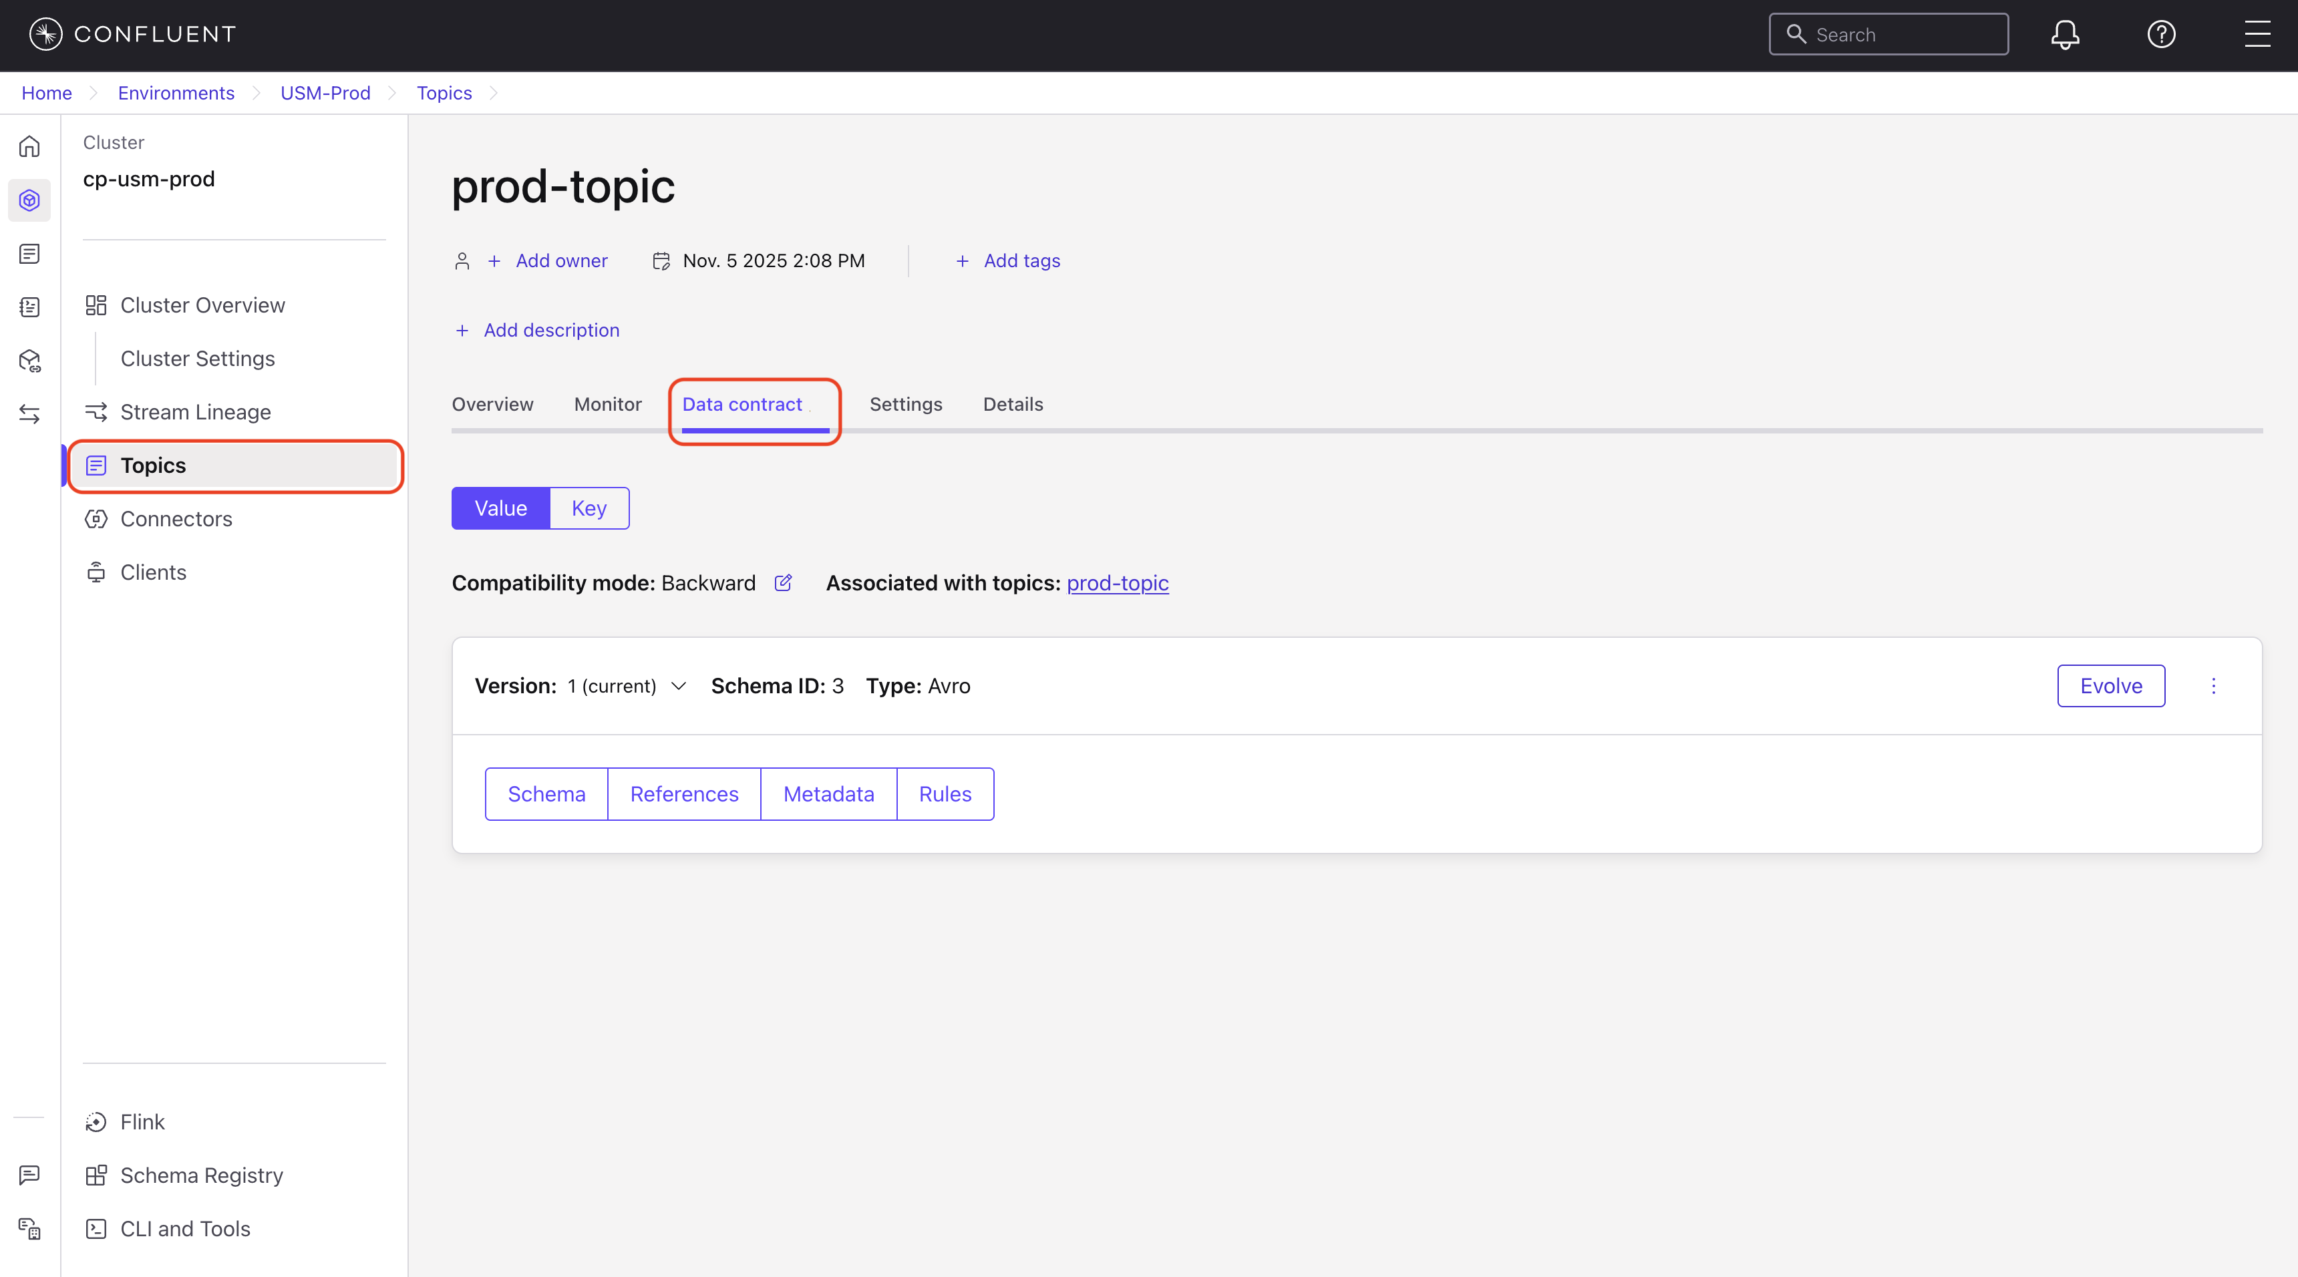Open the three-dot schema options menu
Image resolution: width=2298 pixels, height=1277 pixels.
pos(2213,686)
